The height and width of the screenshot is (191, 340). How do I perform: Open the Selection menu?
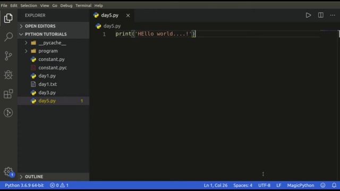point(29,5)
